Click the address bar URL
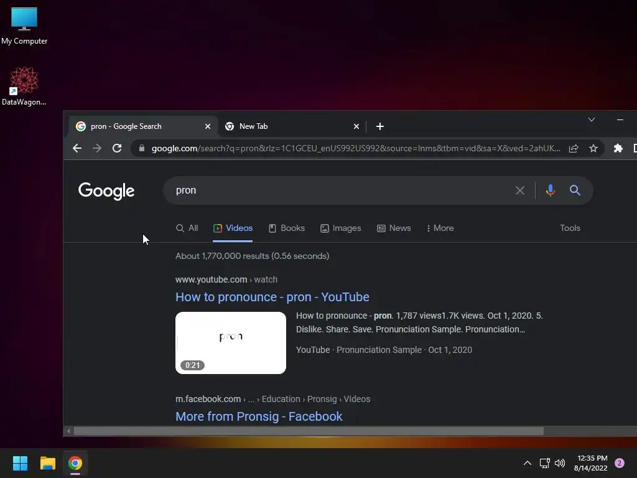This screenshot has width=637, height=478. [x=355, y=148]
